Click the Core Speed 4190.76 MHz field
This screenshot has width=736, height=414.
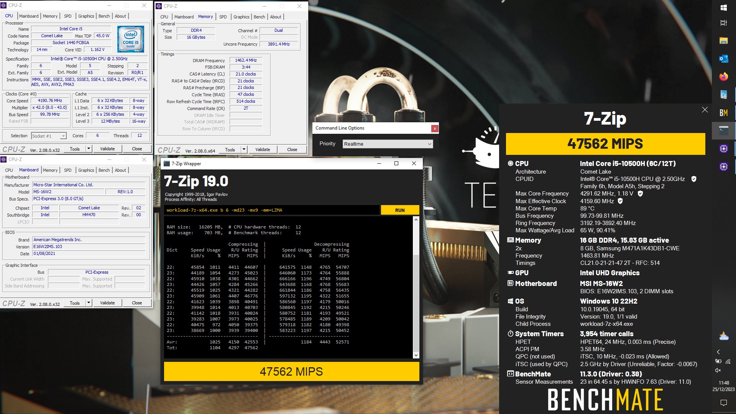click(x=50, y=101)
